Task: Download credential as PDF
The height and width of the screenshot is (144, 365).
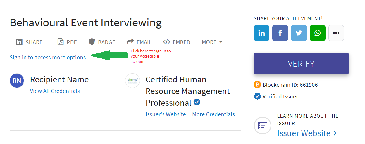Action: tap(67, 42)
